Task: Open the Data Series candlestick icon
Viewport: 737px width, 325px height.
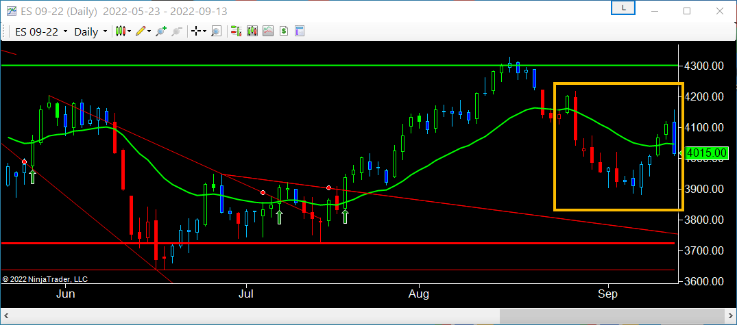Action: [252, 31]
